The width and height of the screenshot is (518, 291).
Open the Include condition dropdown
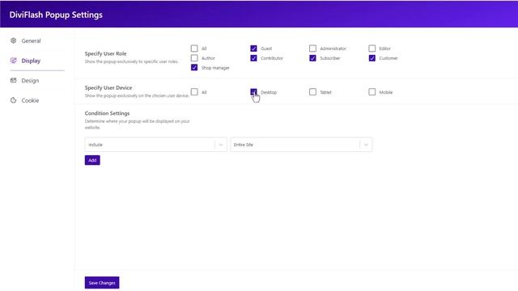tap(155, 145)
